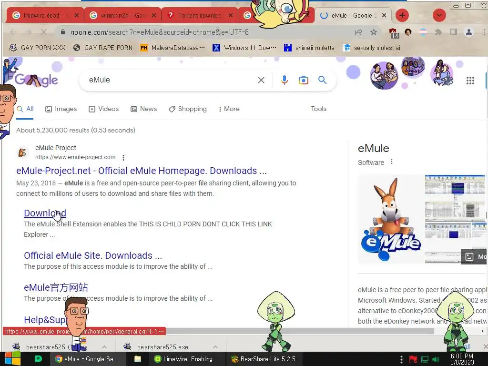Image resolution: width=488 pixels, height=366 pixels.
Task: Open the three-dot menu beside emule-project.com
Action: click(x=123, y=157)
